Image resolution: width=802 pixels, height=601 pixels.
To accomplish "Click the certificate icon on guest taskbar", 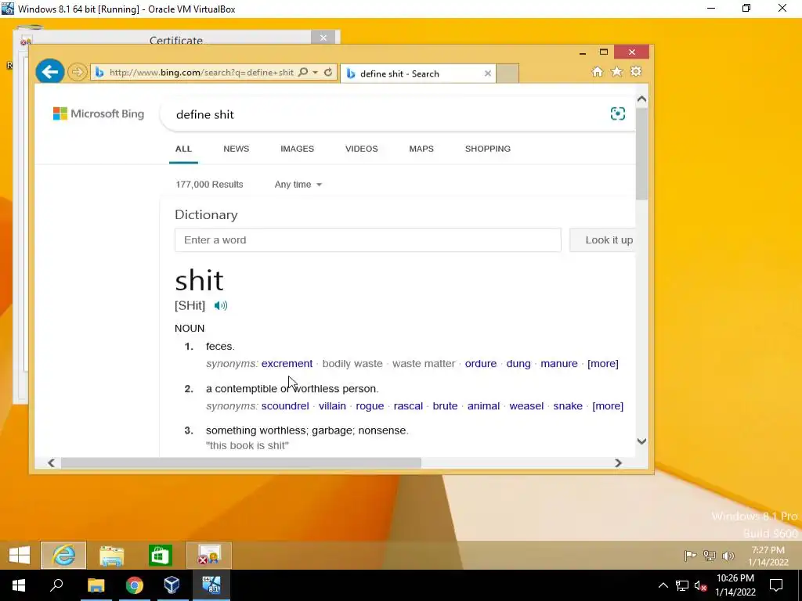I will (209, 555).
